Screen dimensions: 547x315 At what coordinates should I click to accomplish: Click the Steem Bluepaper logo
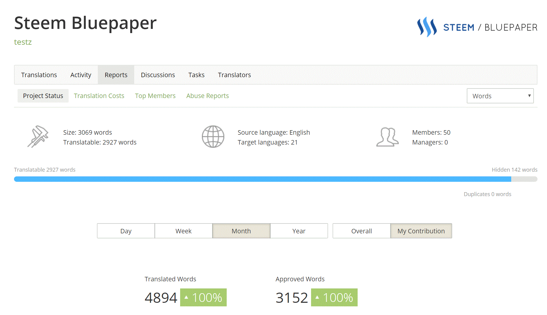[x=477, y=27]
